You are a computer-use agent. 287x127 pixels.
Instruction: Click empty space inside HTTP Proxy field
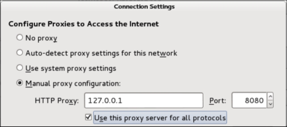[x=163, y=100]
